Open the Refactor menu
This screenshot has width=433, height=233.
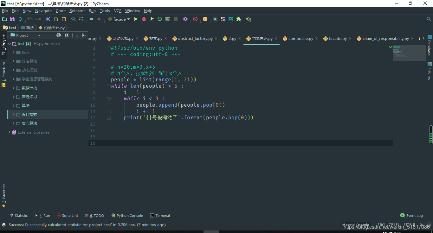pos(77,11)
